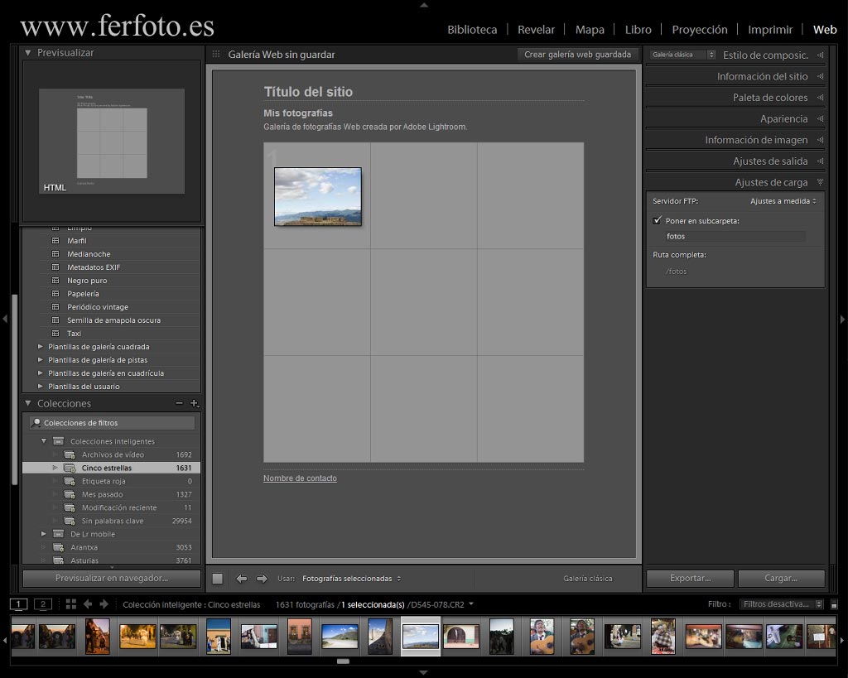
Task: Expand Ajustes de salida panel
Action: (x=821, y=161)
